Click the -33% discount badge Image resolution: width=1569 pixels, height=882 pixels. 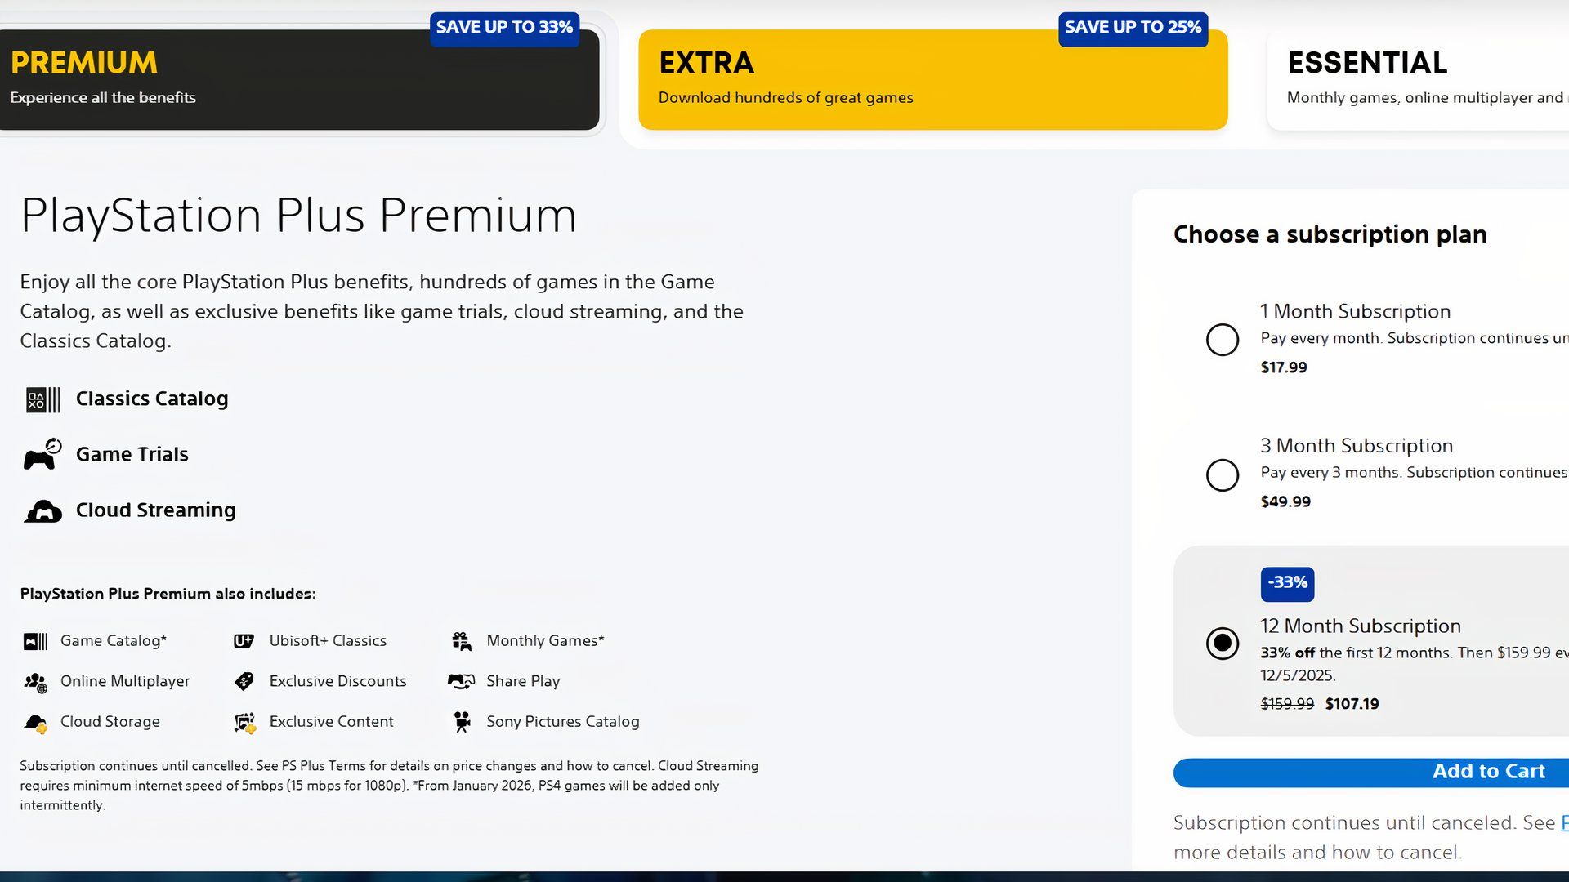pos(1287,583)
